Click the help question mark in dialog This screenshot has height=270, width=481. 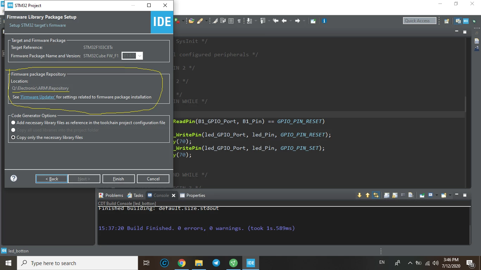click(14, 178)
